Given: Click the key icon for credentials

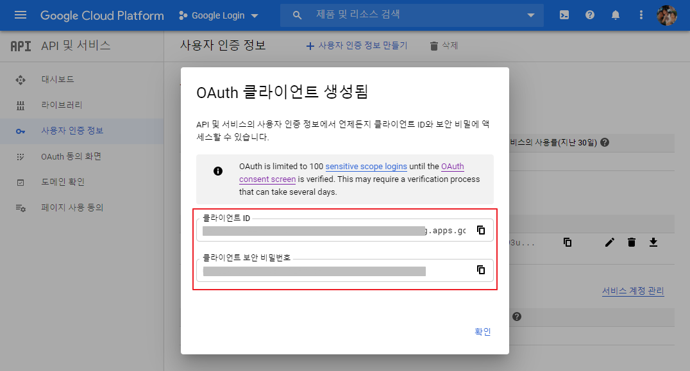Looking at the screenshot, I should pyautogui.click(x=21, y=131).
